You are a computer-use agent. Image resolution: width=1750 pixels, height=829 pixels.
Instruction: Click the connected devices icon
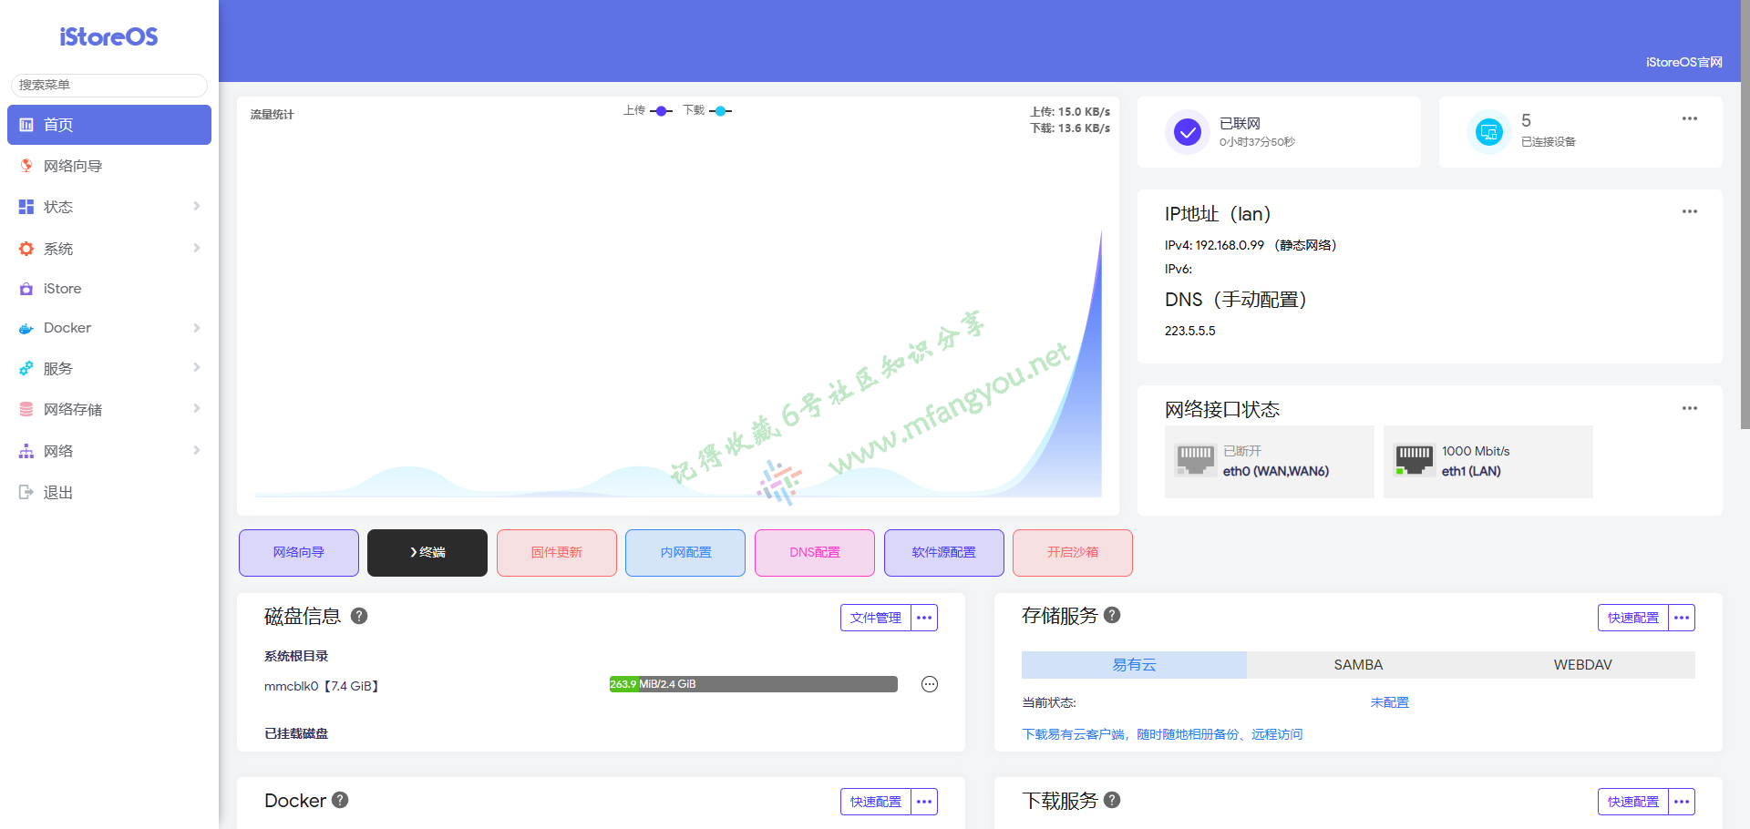[x=1488, y=133]
